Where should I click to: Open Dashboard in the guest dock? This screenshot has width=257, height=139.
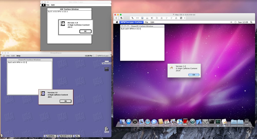(135, 122)
